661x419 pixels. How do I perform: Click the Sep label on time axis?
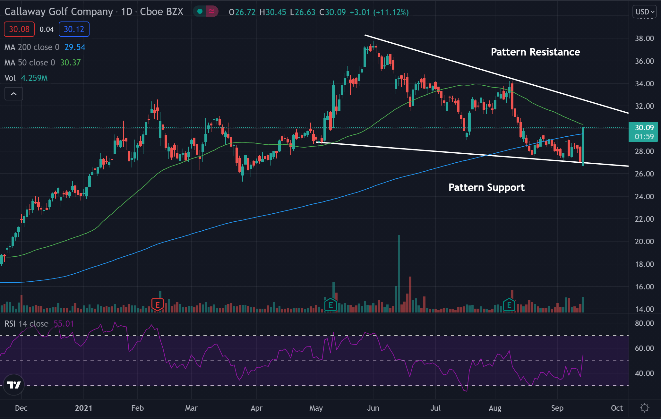[x=557, y=408]
